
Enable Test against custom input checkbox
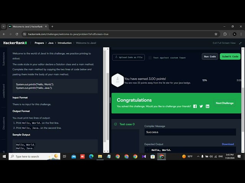pyautogui.click(x=150, y=58)
